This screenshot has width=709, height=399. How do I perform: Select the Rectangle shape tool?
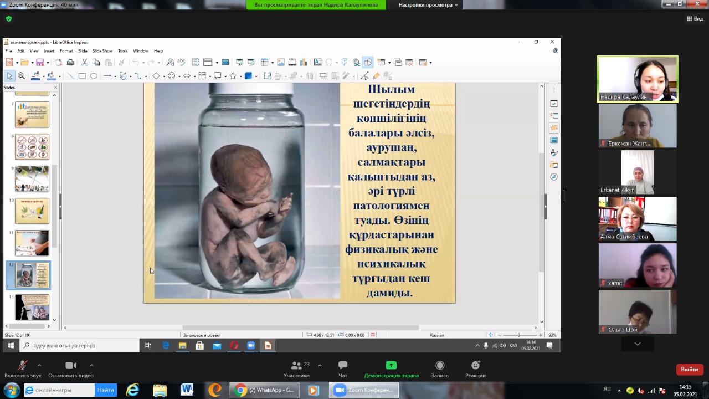coord(82,76)
